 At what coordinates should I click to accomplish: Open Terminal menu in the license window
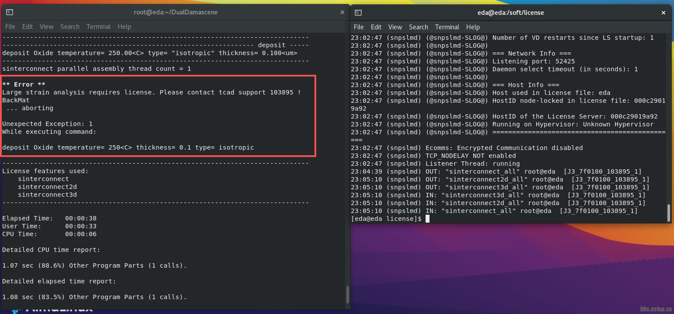[447, 27]
